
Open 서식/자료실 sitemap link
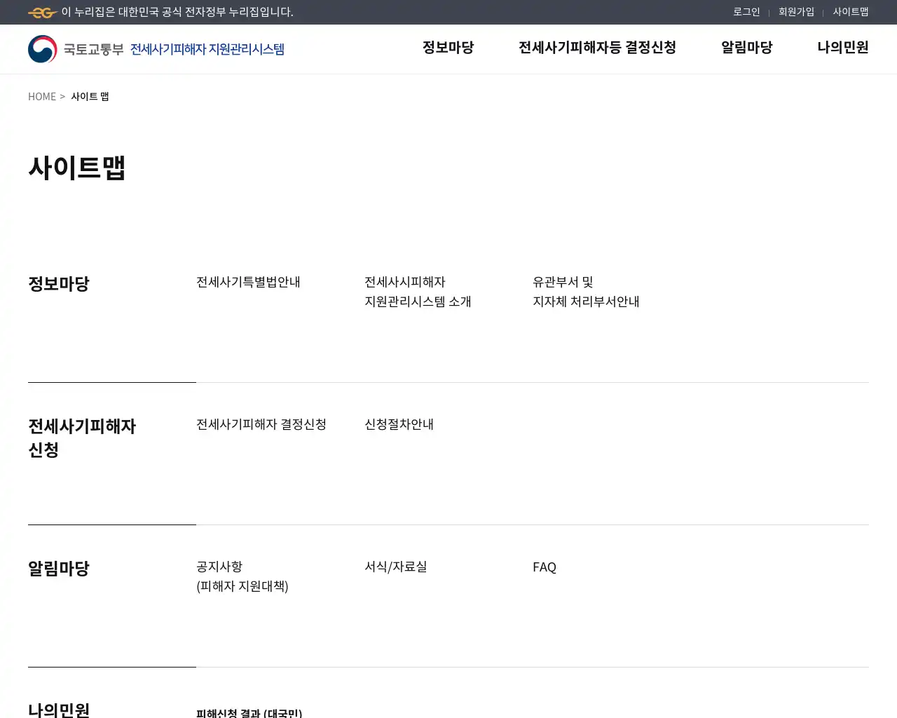(x=396, y=567)
